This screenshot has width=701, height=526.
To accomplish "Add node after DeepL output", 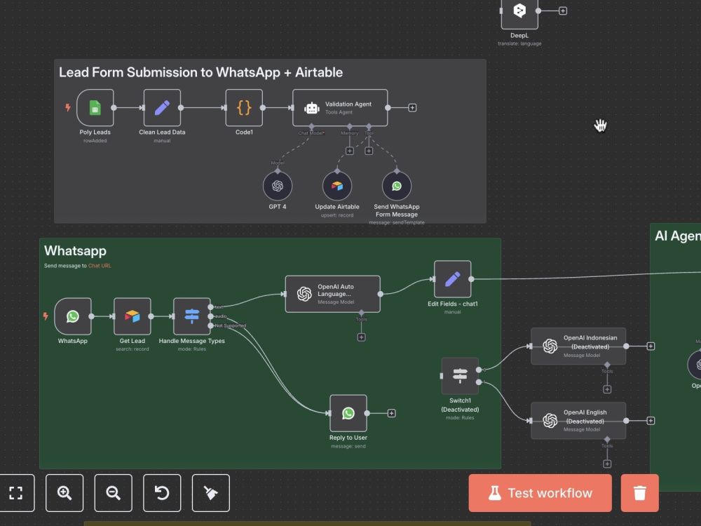I will [x=563, y=11].
